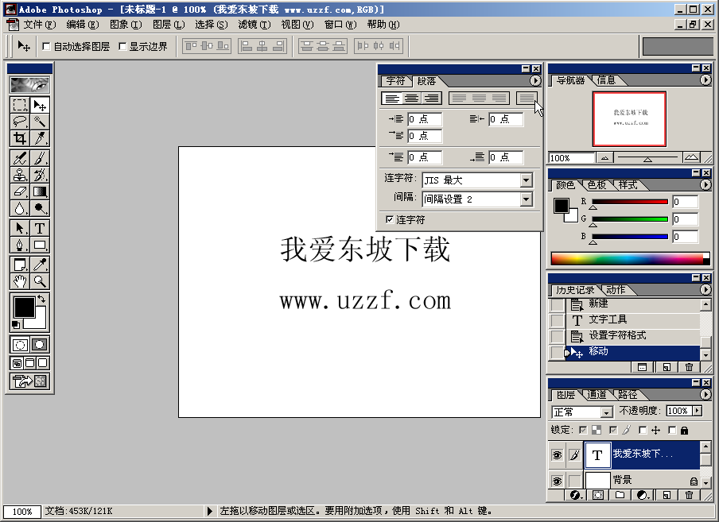This screenshot has width=719, height=522.
Task: Toggle lock image pixels checkbox
Action: pos(613,430)
